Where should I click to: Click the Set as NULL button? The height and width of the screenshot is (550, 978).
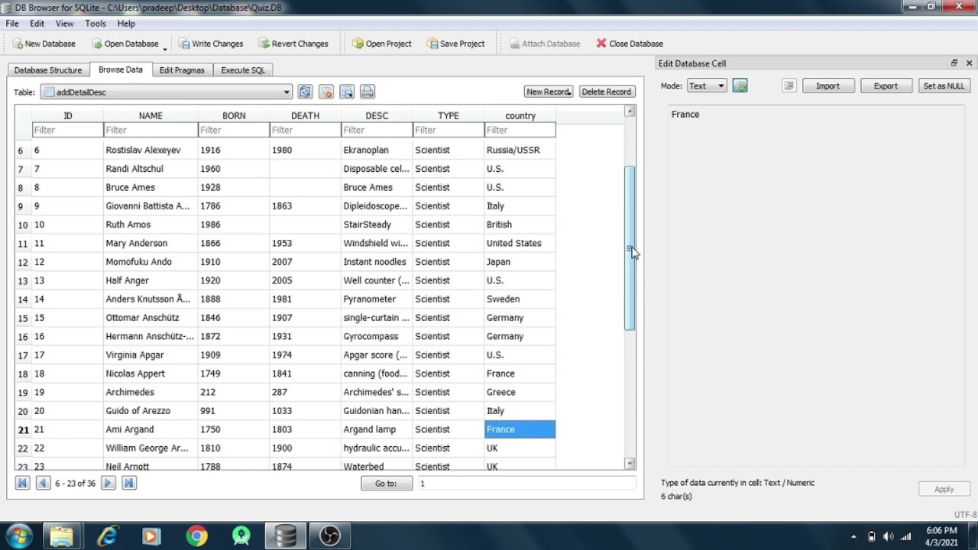[944, 86]
